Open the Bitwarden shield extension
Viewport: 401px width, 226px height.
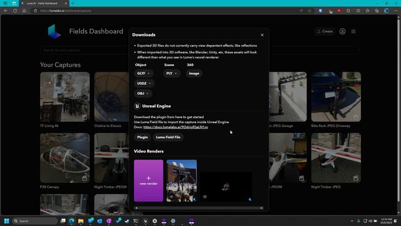point(321,11)
